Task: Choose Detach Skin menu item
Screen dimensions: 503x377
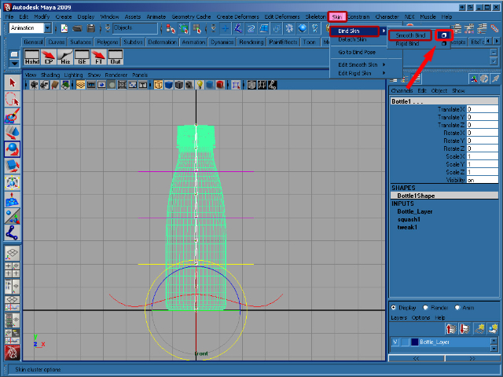Action: [352, 40]
